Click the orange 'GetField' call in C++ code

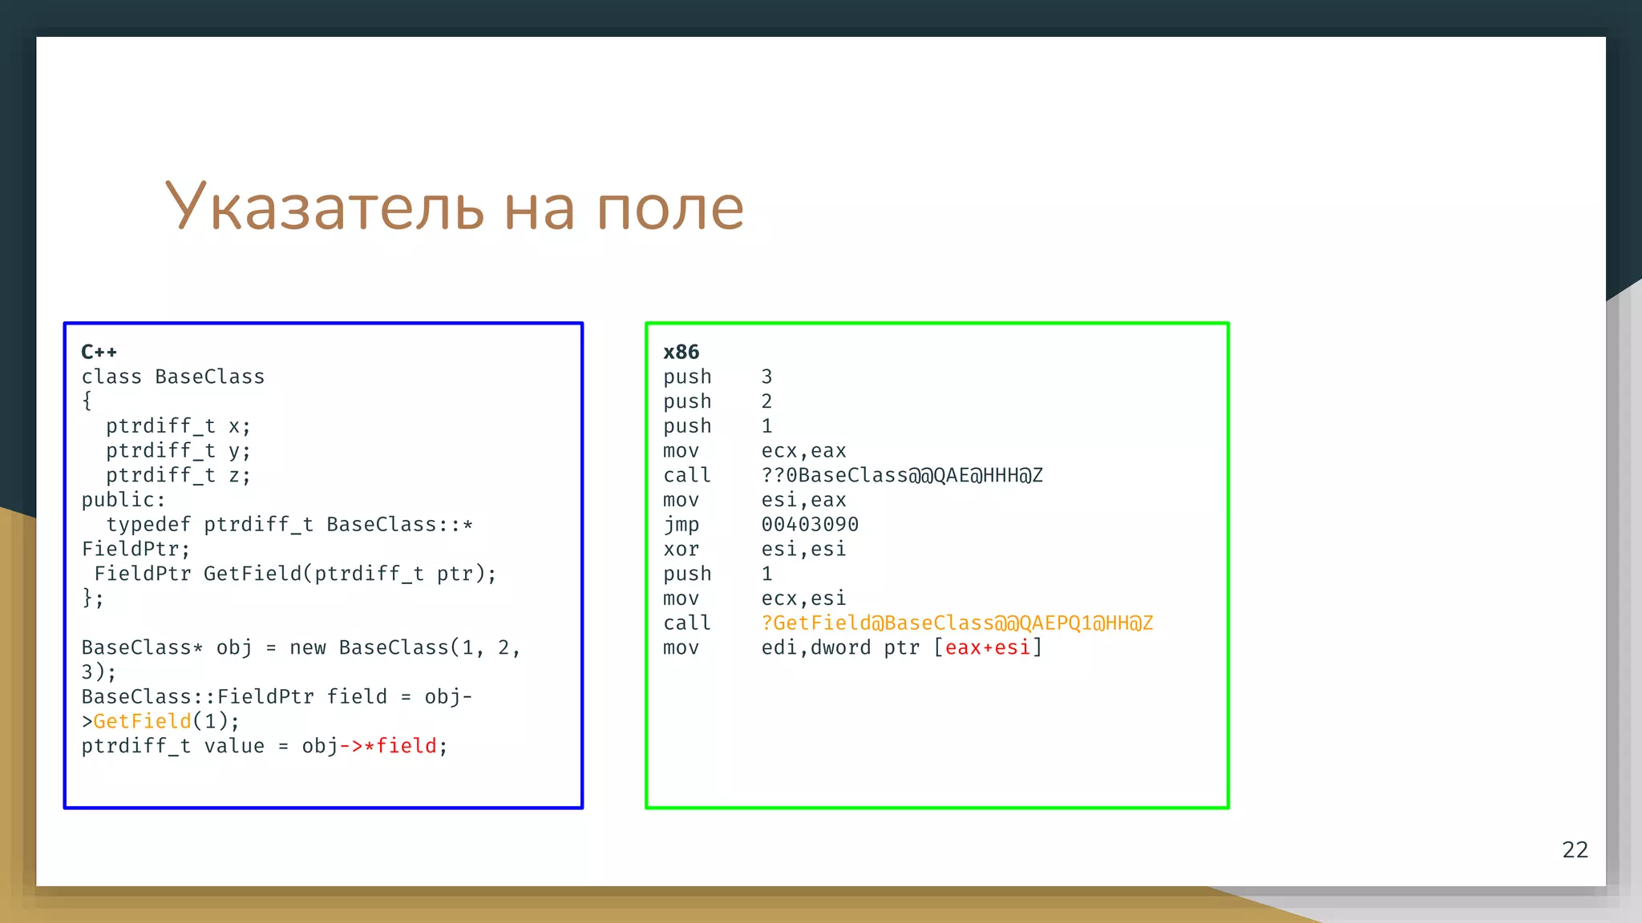142,721
